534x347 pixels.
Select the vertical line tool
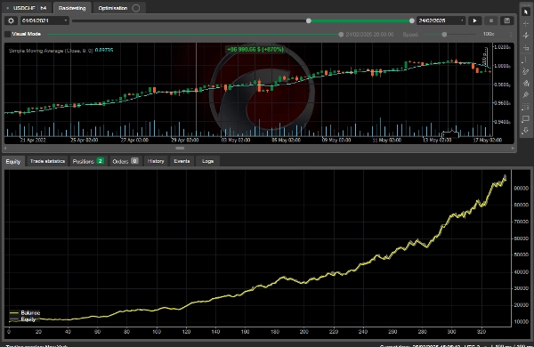526,60
